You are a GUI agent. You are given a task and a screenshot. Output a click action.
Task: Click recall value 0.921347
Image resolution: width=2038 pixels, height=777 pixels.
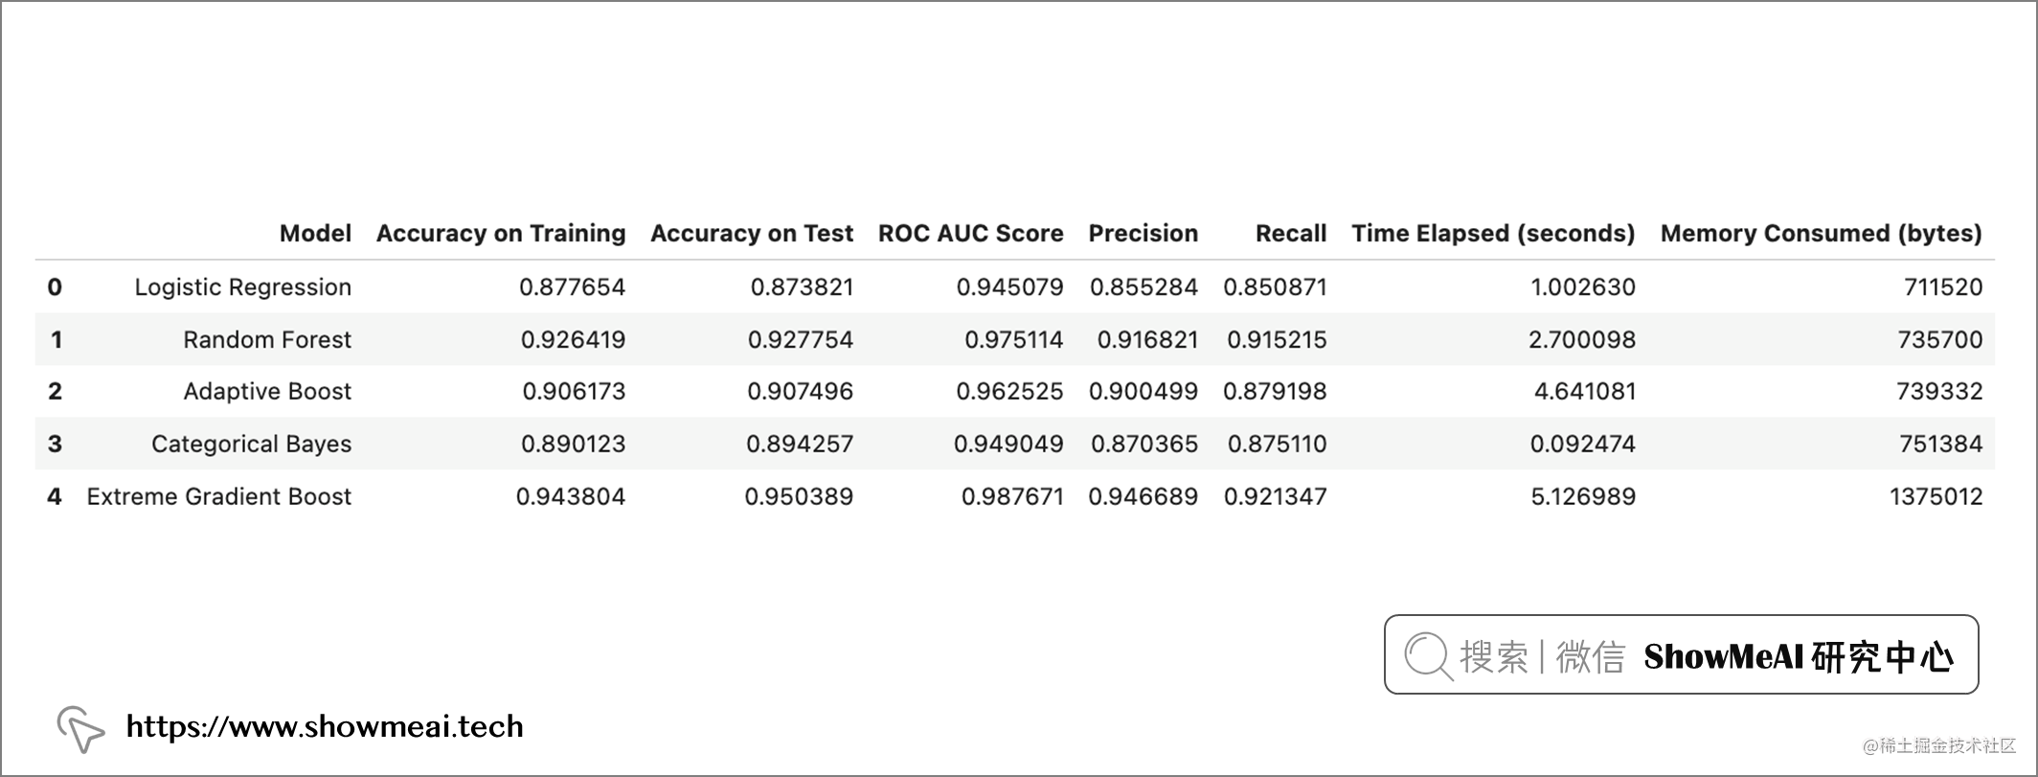[1276, 496]
